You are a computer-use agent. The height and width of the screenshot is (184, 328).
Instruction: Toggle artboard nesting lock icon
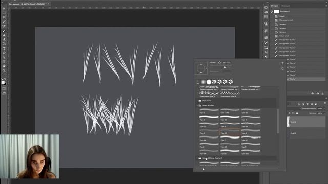[x=293, y=113]
